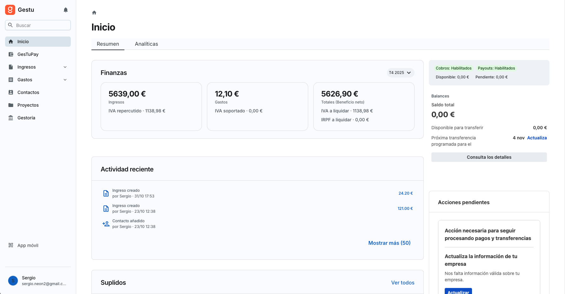Expand the Gastos sidebar section
Screen dimensions: 565x294
click(65, 80)
